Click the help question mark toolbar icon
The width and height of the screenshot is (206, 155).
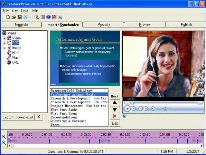pos(60,17)
